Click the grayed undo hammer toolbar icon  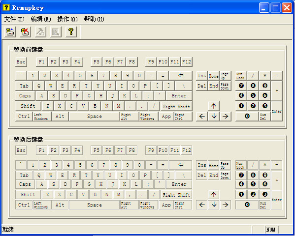point(40,31)
